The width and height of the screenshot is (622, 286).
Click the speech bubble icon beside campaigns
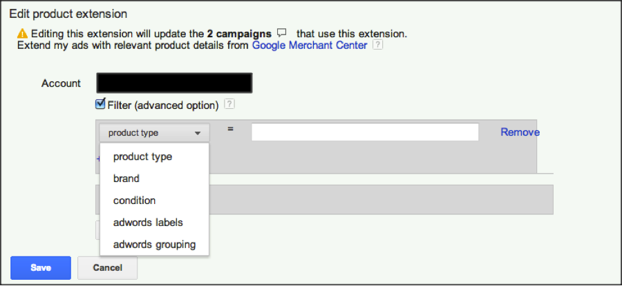click(x=281, y=33)
